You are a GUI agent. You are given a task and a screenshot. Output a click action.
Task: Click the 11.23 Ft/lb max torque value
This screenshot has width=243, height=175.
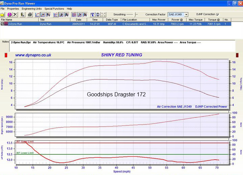point(195,24)
